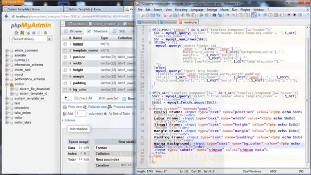Click the Stop Recording black square icon

294,15
